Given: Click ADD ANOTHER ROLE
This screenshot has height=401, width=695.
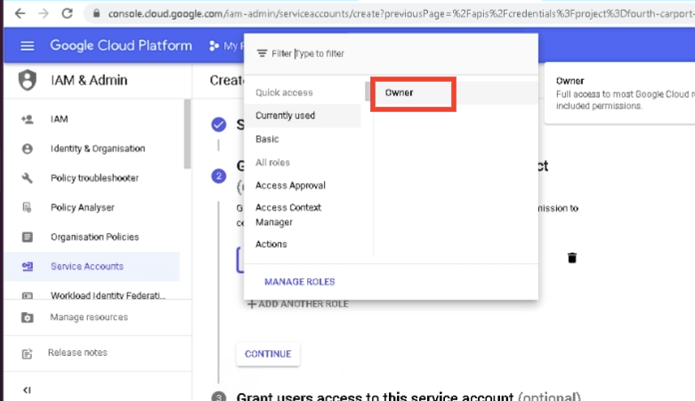Looking at the screenshot, I should 298,304.
